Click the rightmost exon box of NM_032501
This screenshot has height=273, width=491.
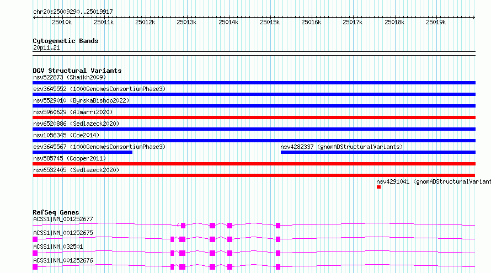pyautogui.click(x=277, y=253)
